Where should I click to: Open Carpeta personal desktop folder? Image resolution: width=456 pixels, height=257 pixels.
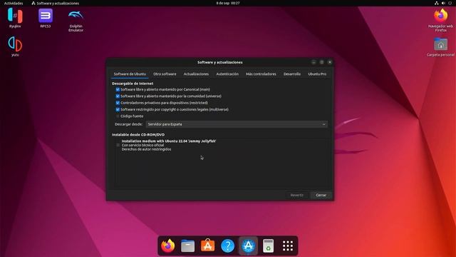pos(440,46)
